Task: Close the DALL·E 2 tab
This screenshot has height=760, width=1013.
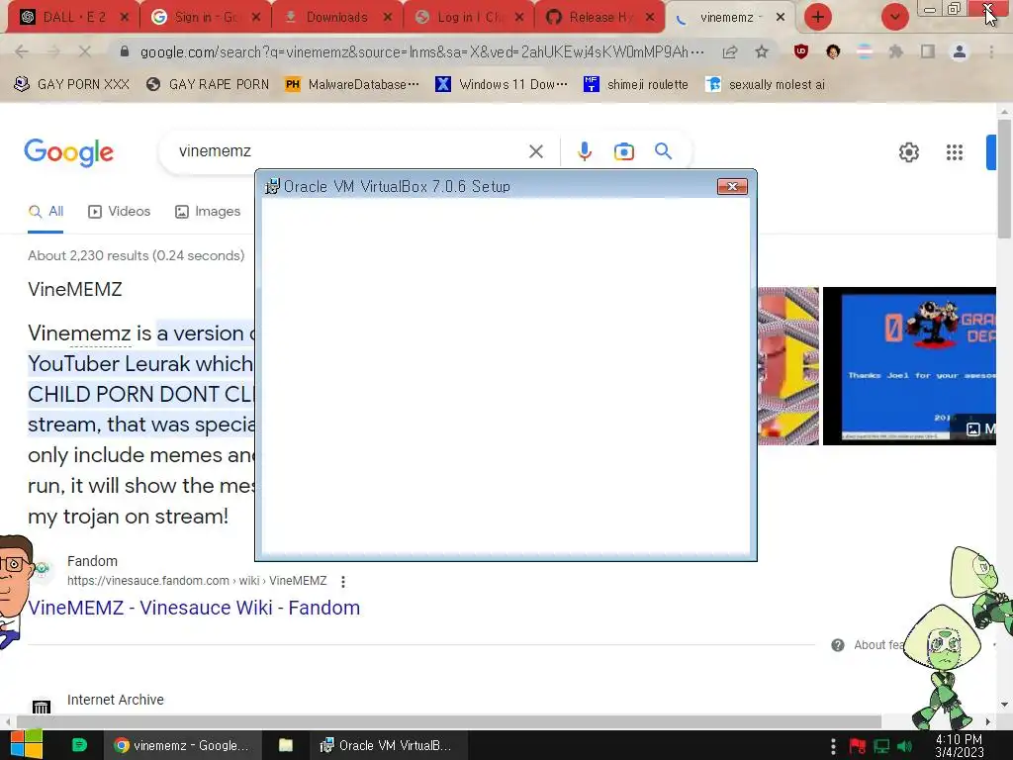Action: pos(125,17)
